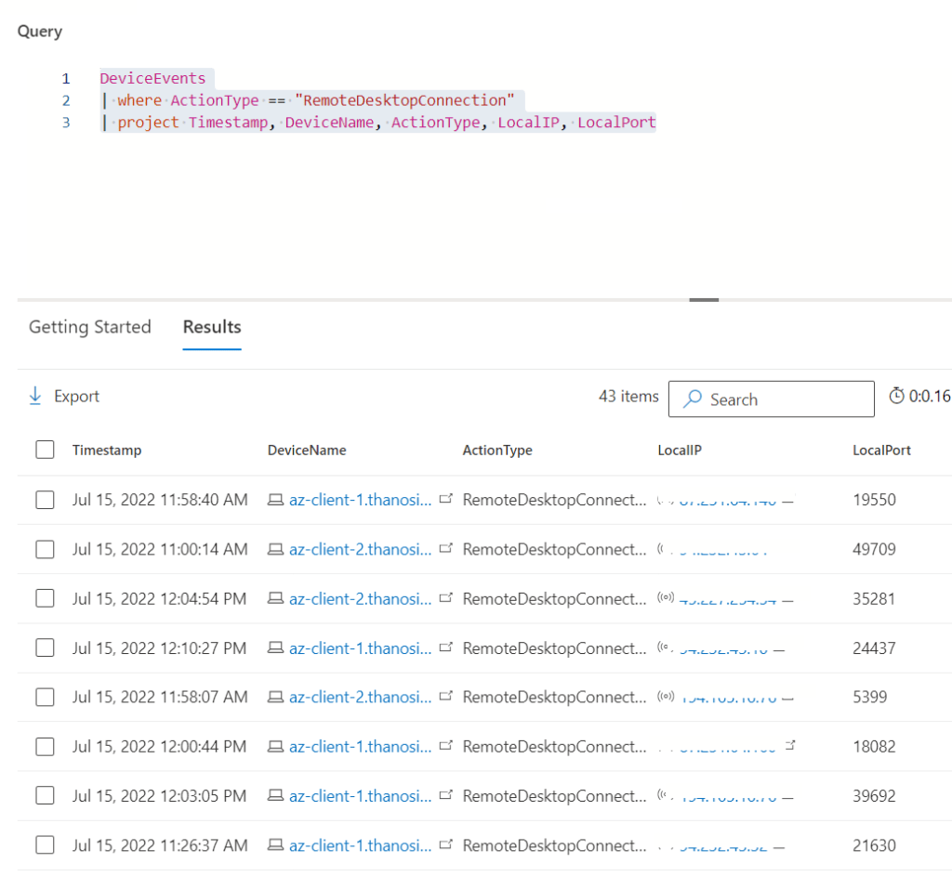Open az-client-2 device link in 12:04:54 PM row
The width and height of the screenshot is (952, 876).
point(360,598)
